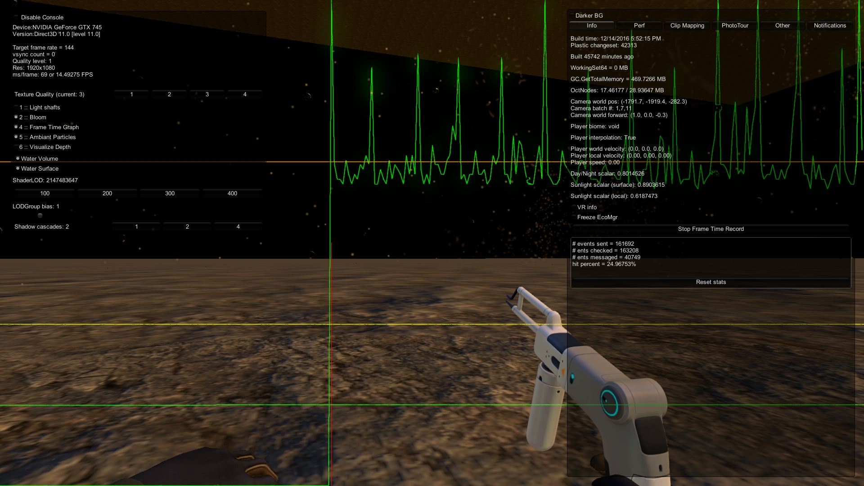Set Shadow cascades to 4
The width and height of the screenshot is (864, 486).
click(238, 226)
